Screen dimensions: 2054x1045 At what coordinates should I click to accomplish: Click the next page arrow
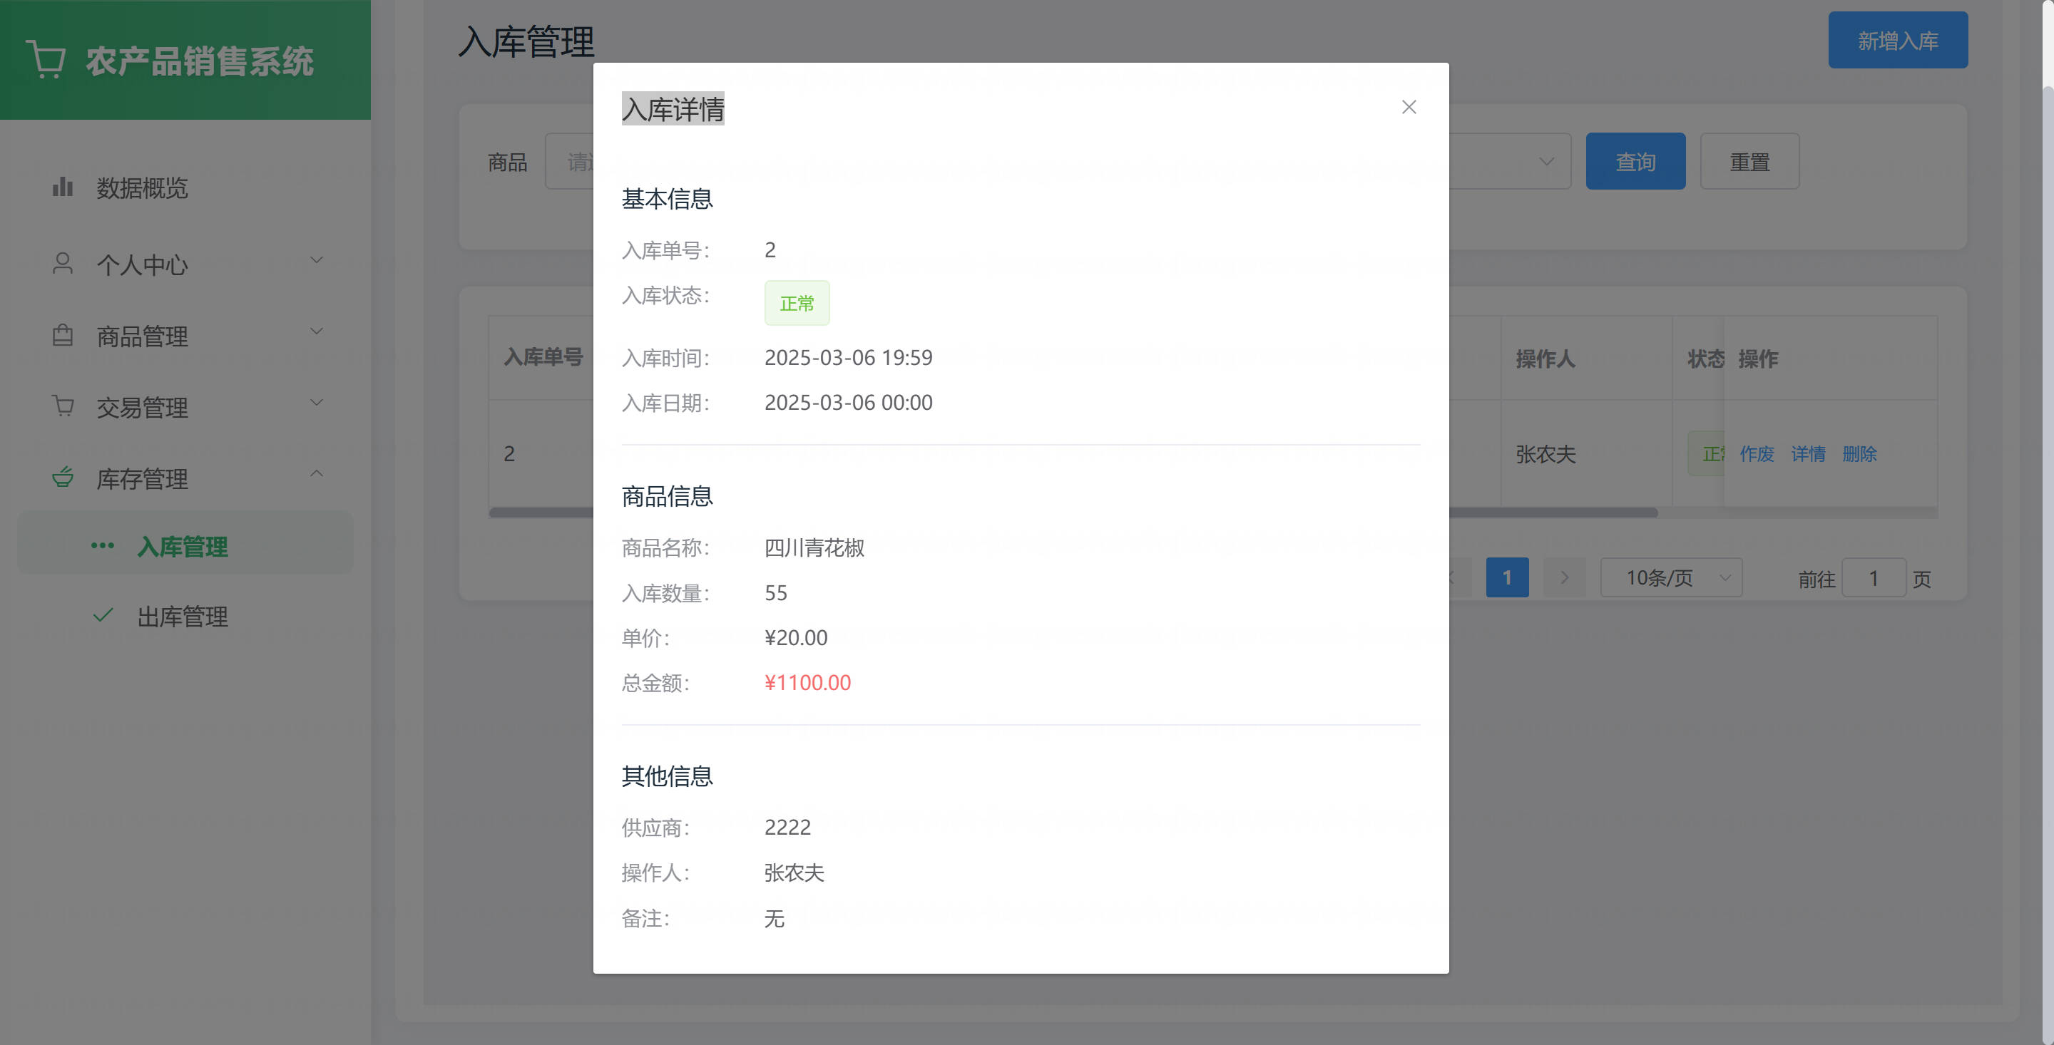(1565, 577)
